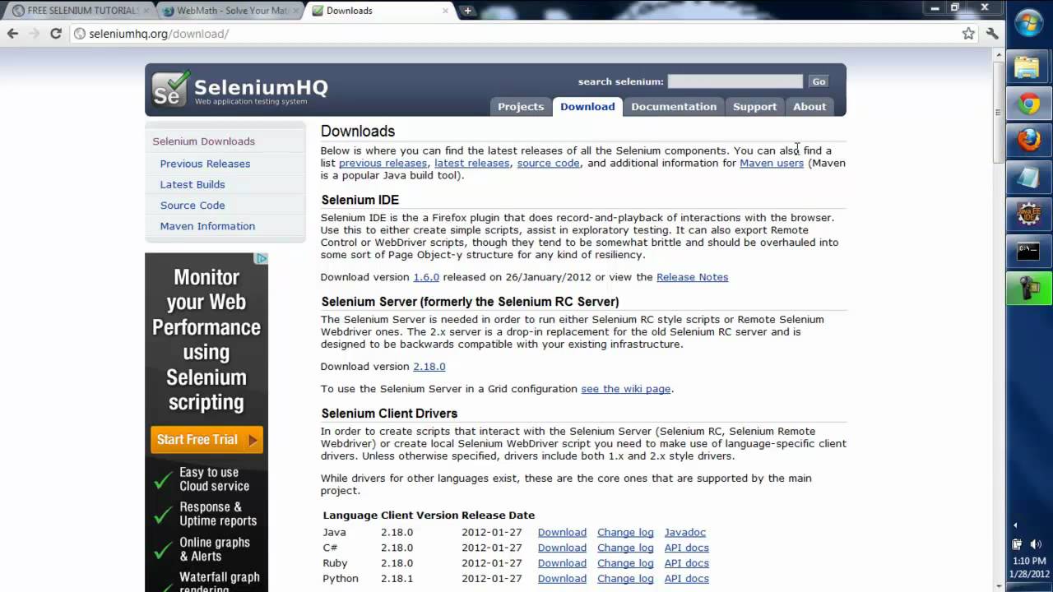Open Previous Releases in sidebar
This screenshot has height=592, width=1053.
tap(205, 164)
